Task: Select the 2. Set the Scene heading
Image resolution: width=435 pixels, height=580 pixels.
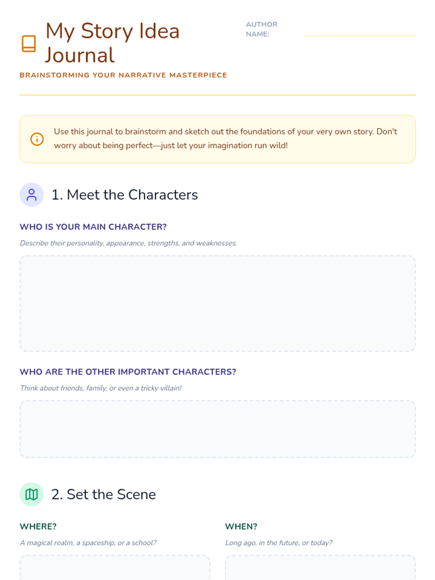Action: pyautogui.click(x=104, y=494)
